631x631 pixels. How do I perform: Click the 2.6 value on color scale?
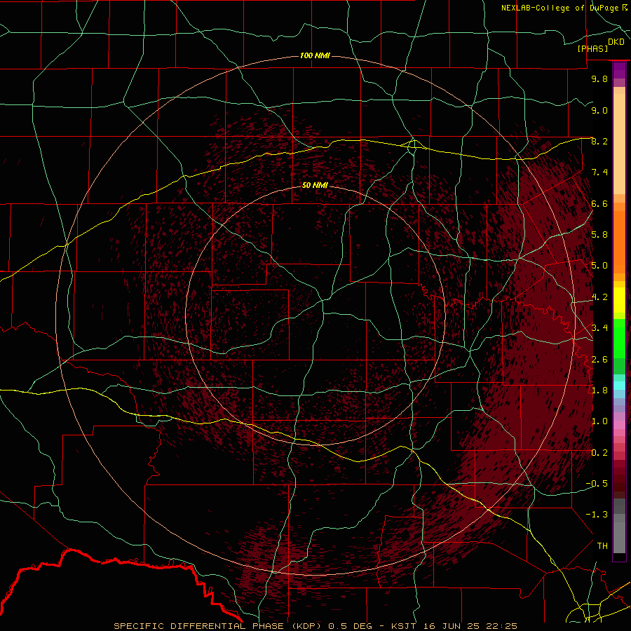point(599,359)
